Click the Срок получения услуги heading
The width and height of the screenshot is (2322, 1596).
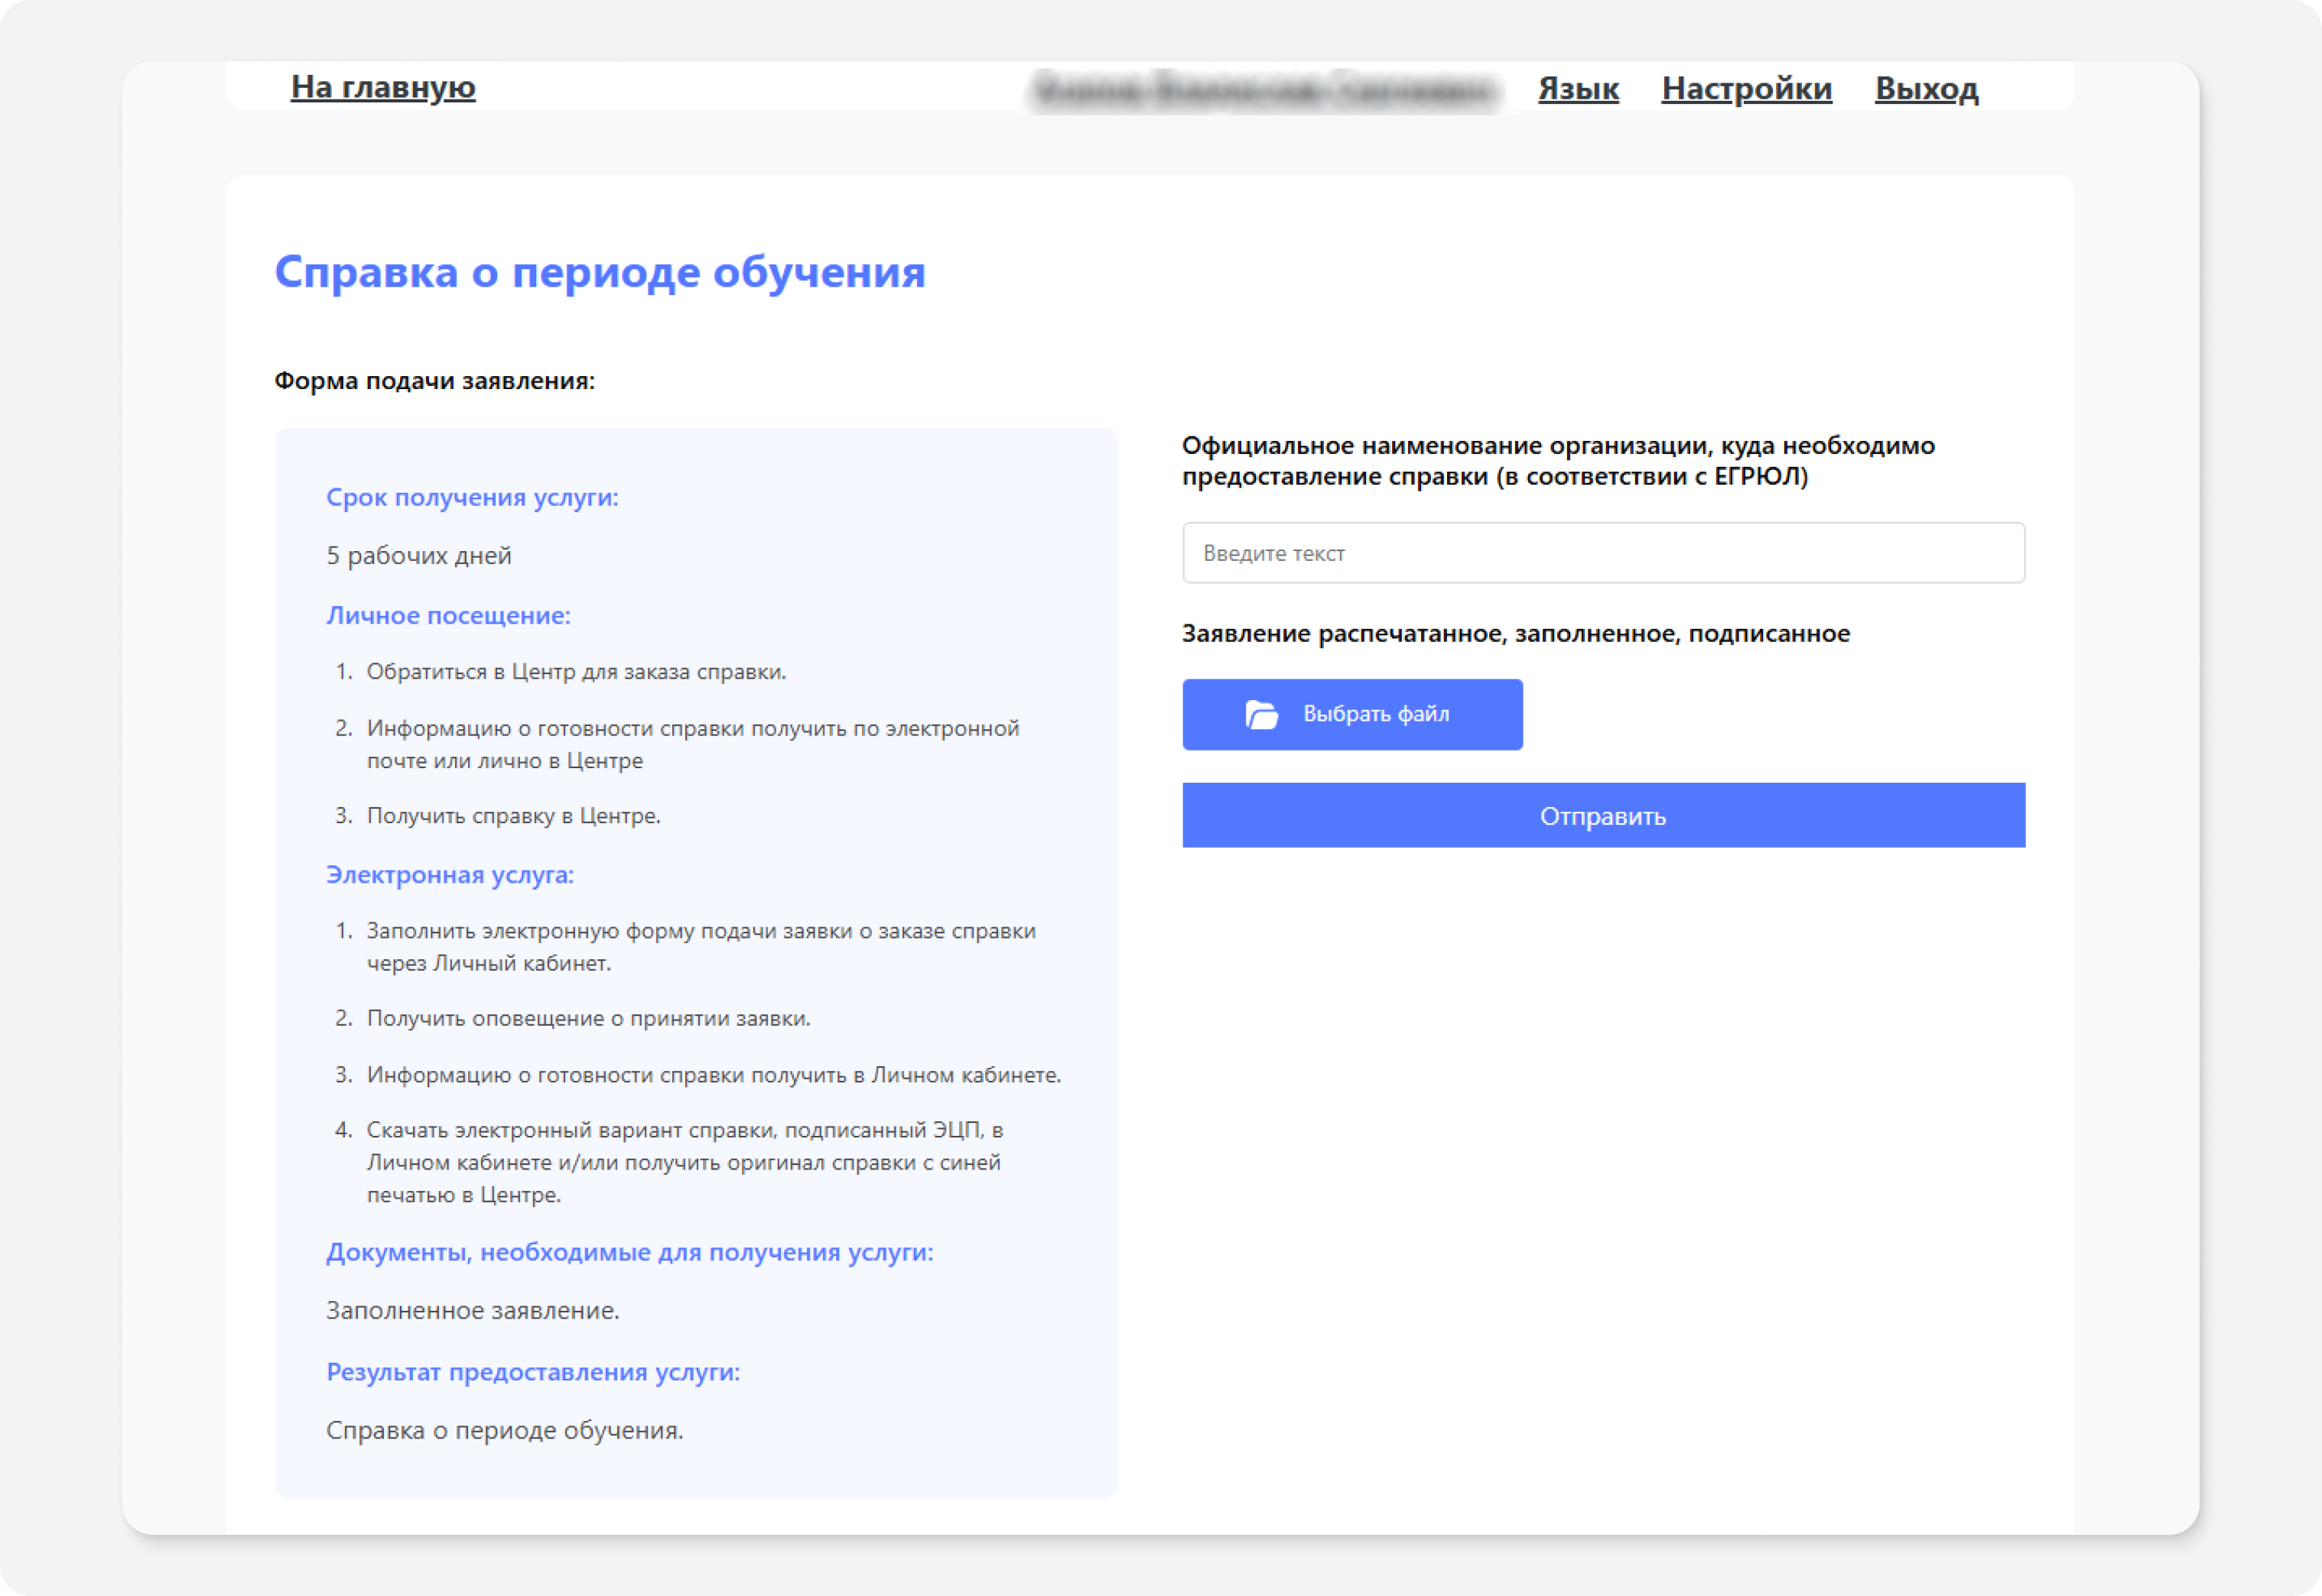(x=472, y=497)
